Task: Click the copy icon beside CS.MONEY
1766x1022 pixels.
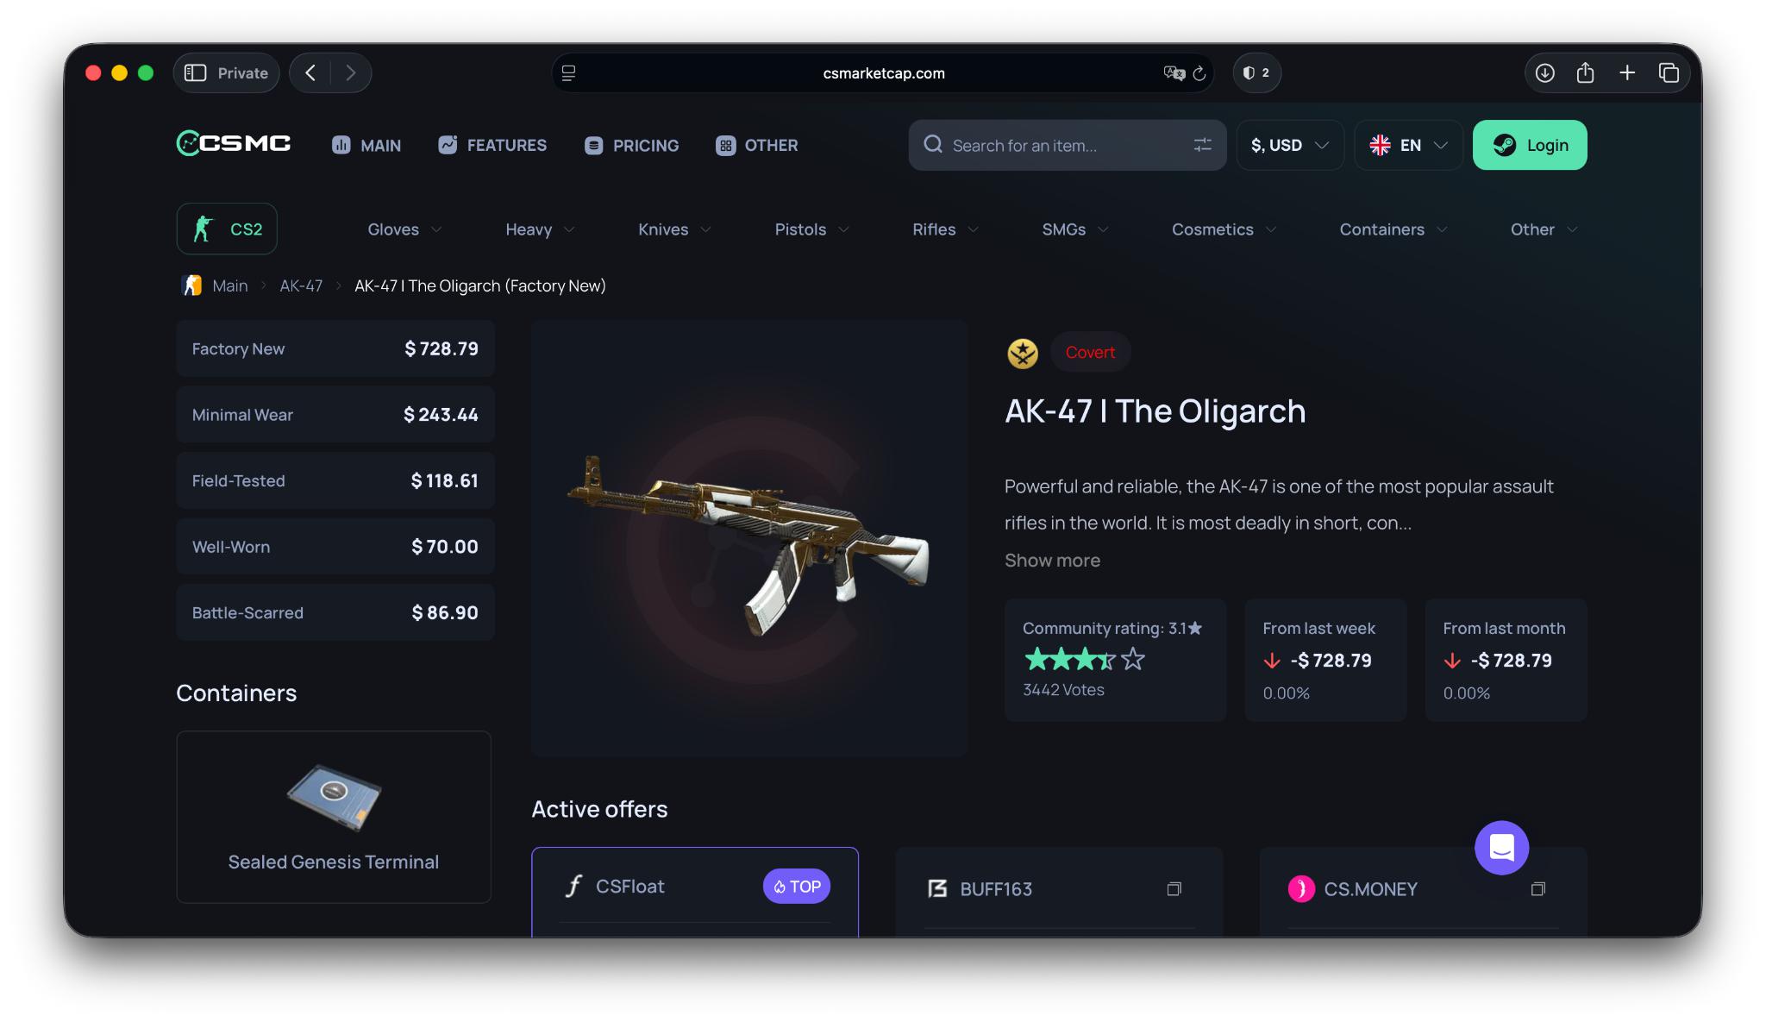Action: [x=1537, y=889]
